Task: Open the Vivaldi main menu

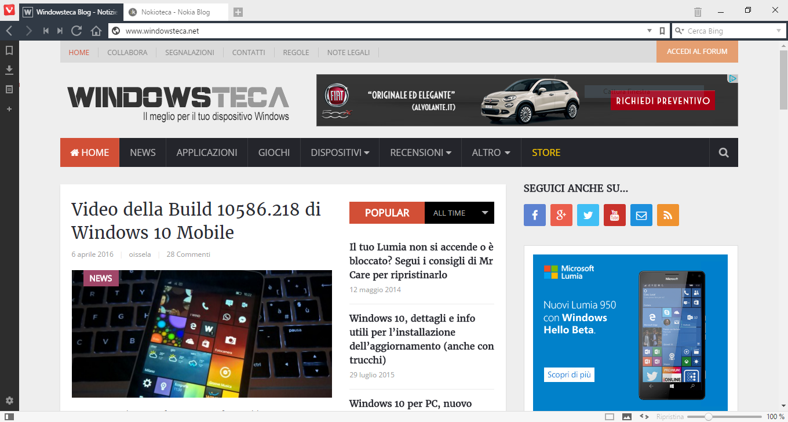Action: [9, 11]
